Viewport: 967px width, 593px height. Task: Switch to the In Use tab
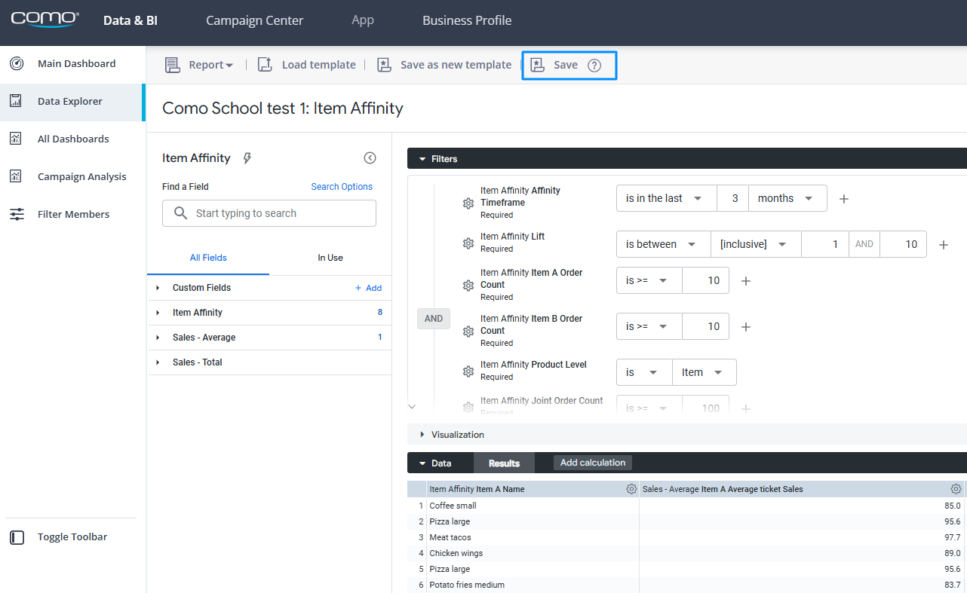coord(330,258)
